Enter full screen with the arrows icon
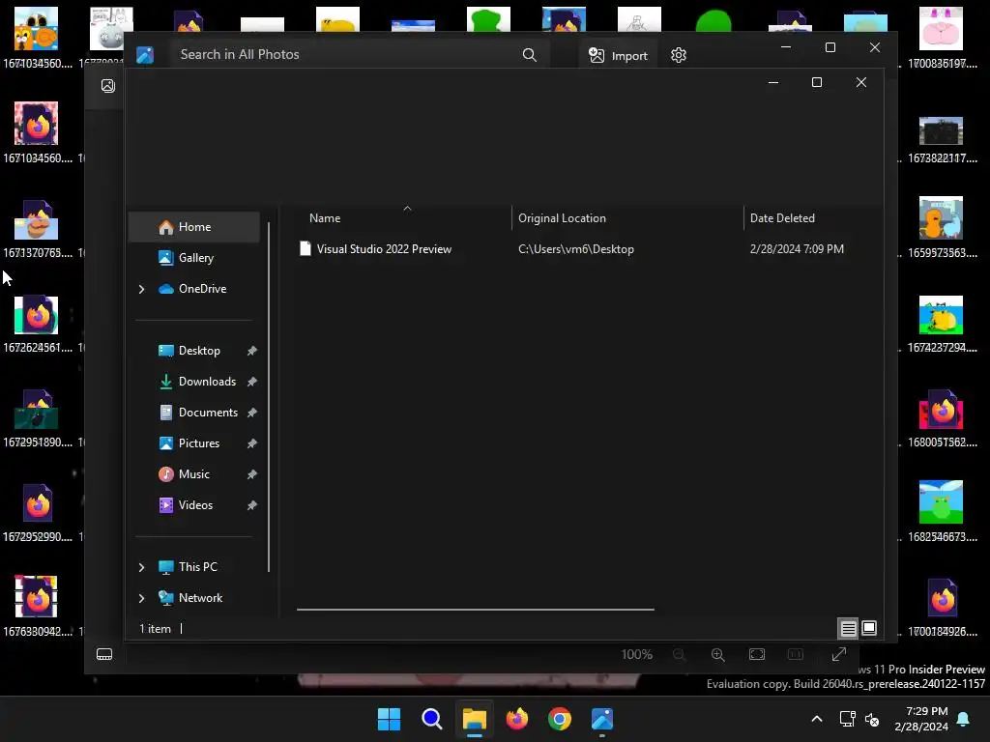Viewport: 990px width, 742px height. pyautogui.click(x=839, y=655)
